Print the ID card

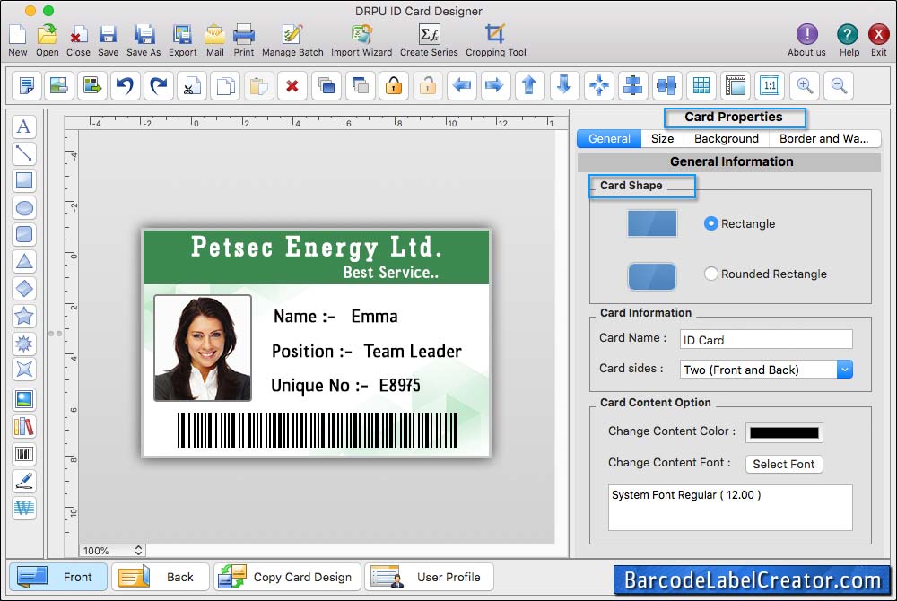click(x=244, y=40)
